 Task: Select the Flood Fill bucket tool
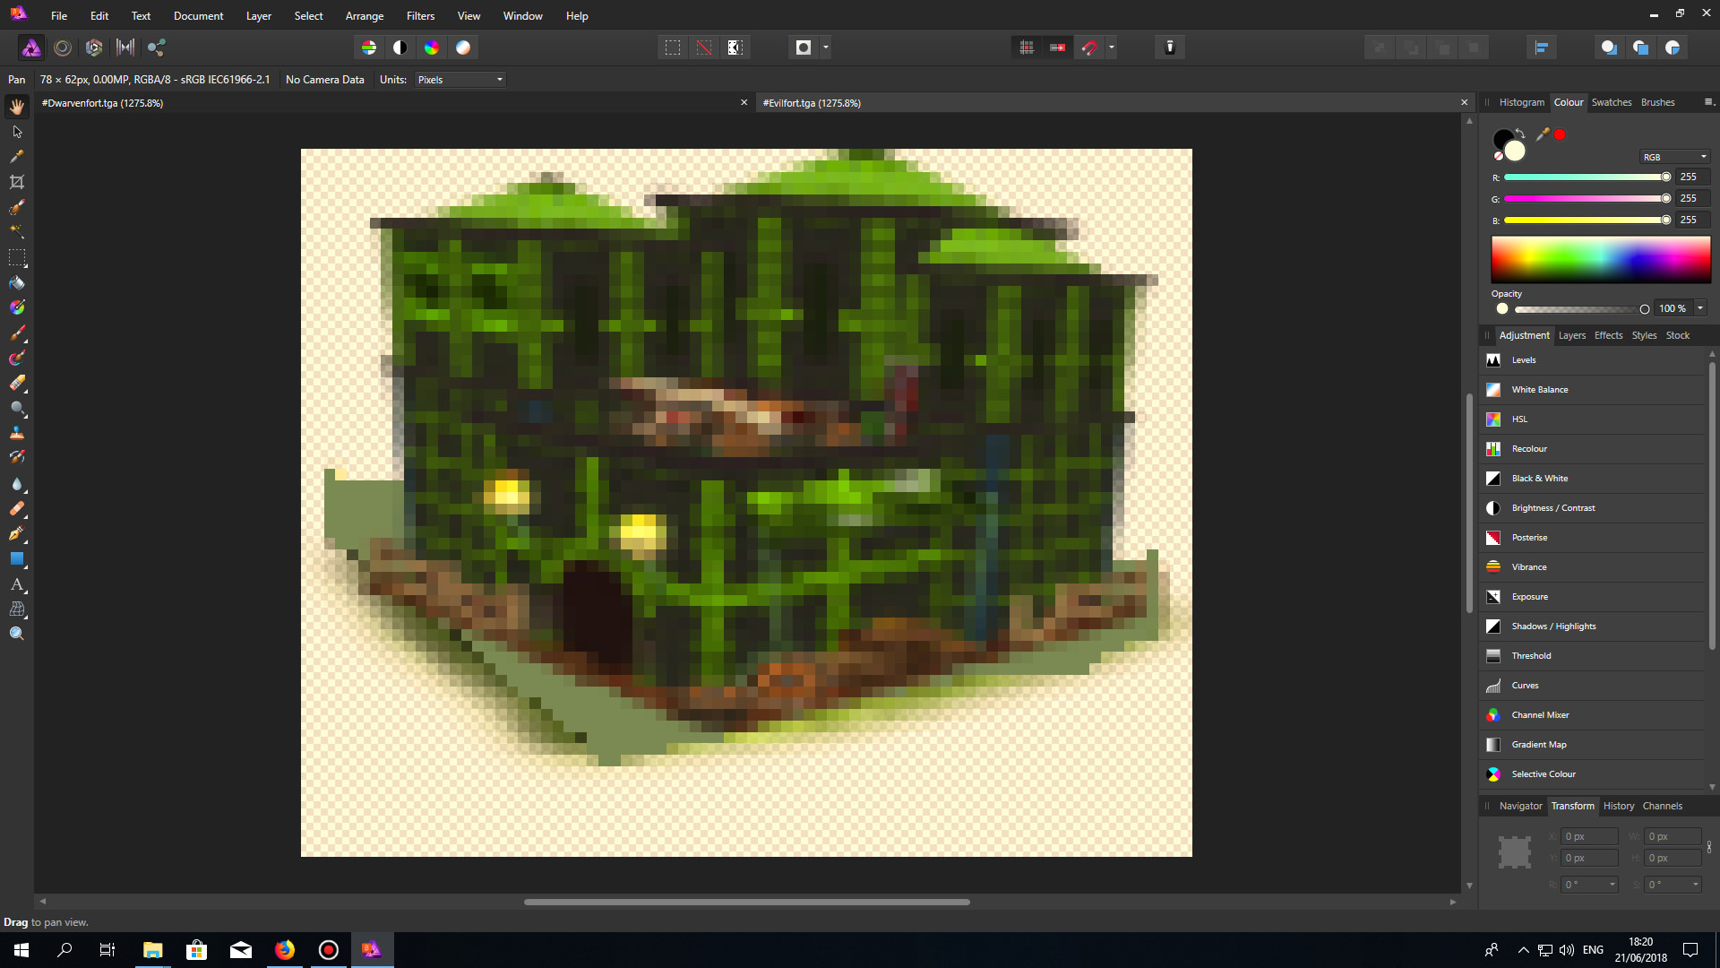17,283
